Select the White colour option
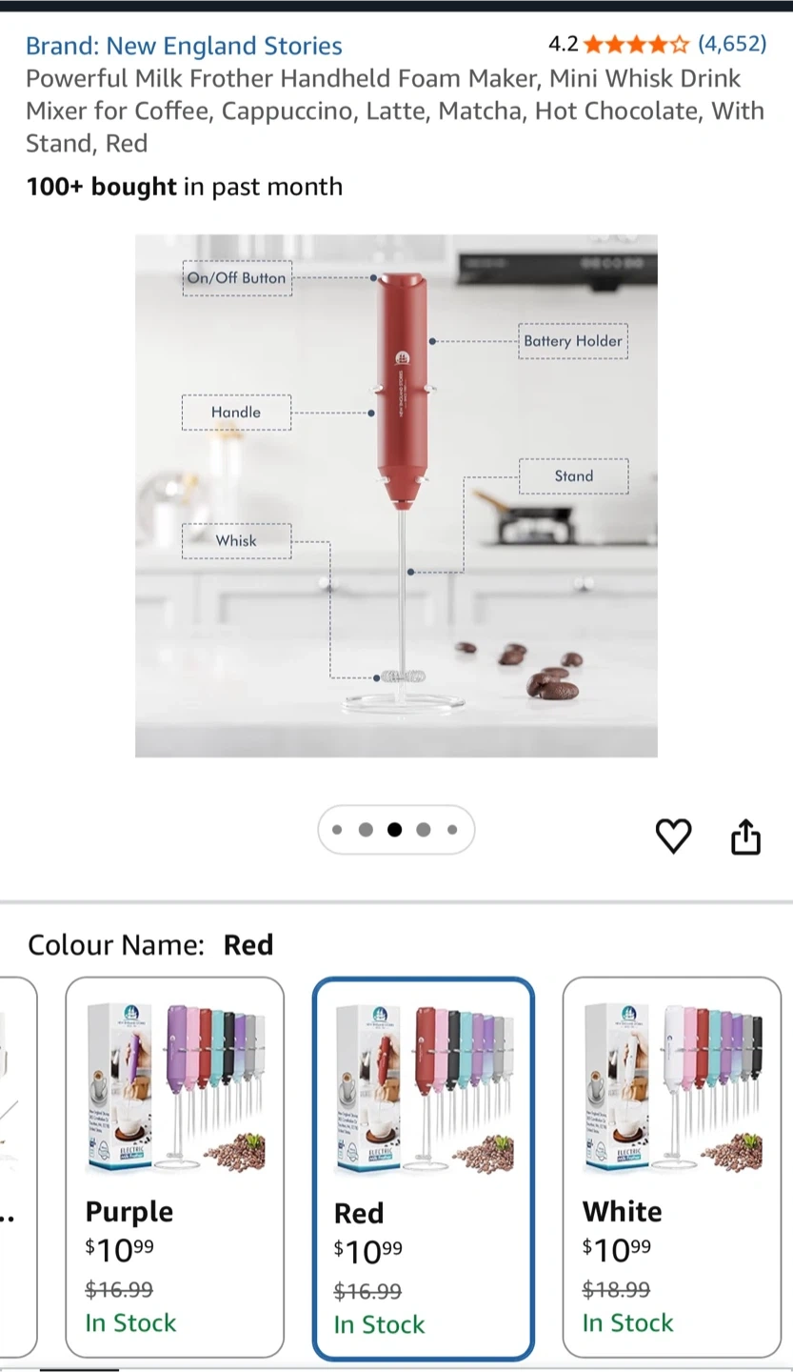Image resolution: width=793 pixels, height=1372 pixels. pos(672,1167)
